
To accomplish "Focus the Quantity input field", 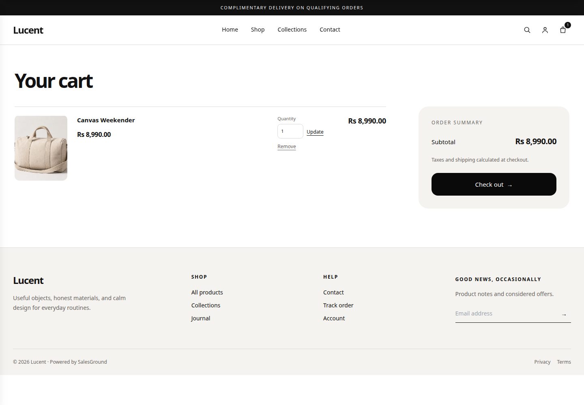I will pos(290,131).
